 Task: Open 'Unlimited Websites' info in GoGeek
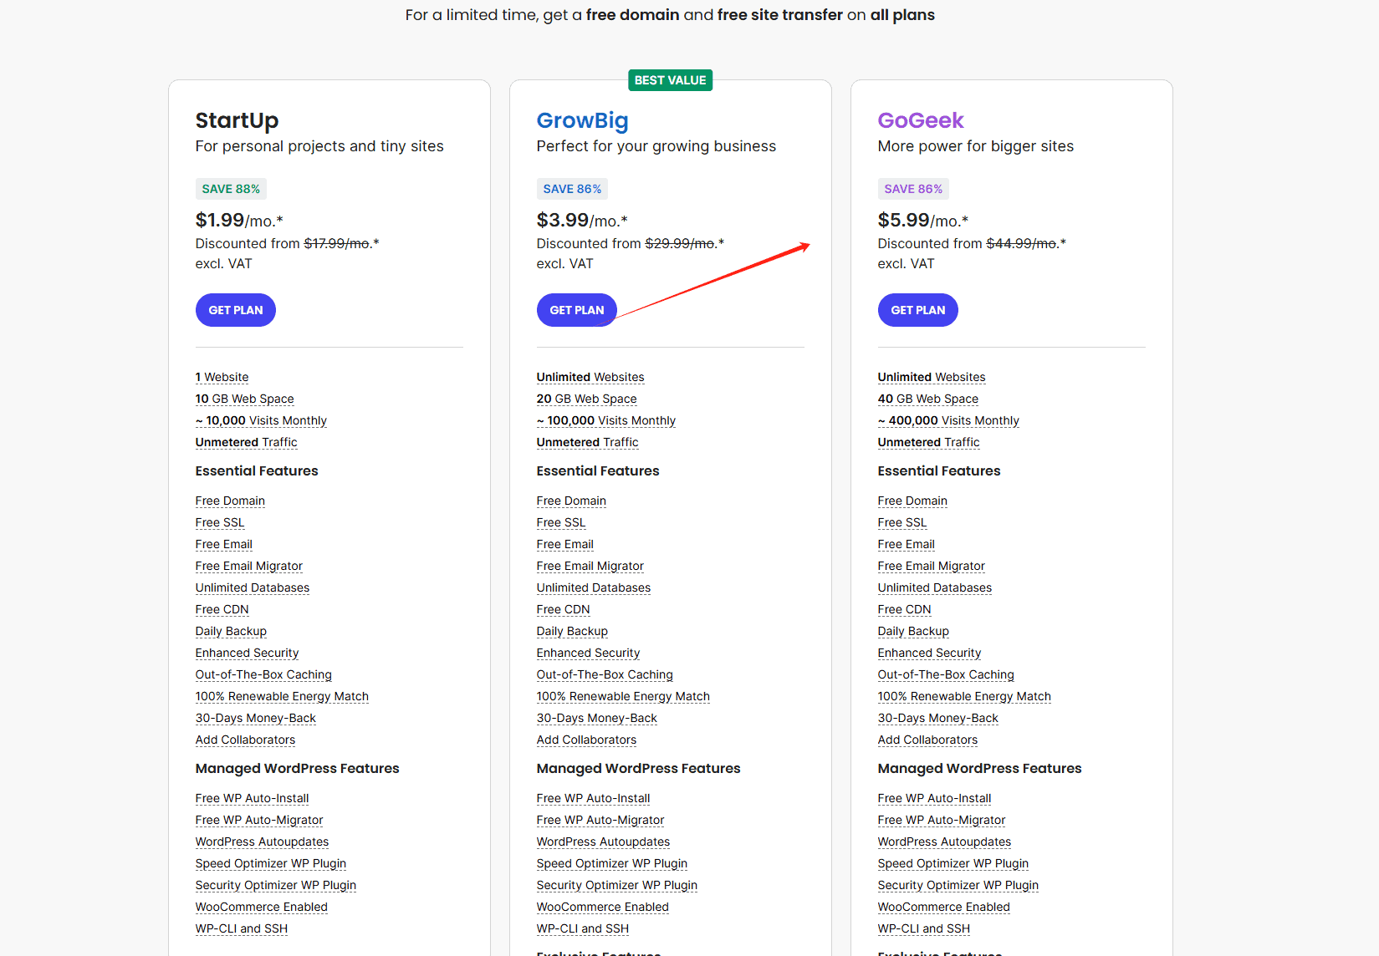[932, 377]
